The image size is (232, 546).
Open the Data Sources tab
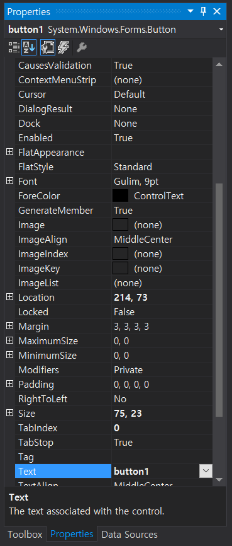[x=129, y=535]
